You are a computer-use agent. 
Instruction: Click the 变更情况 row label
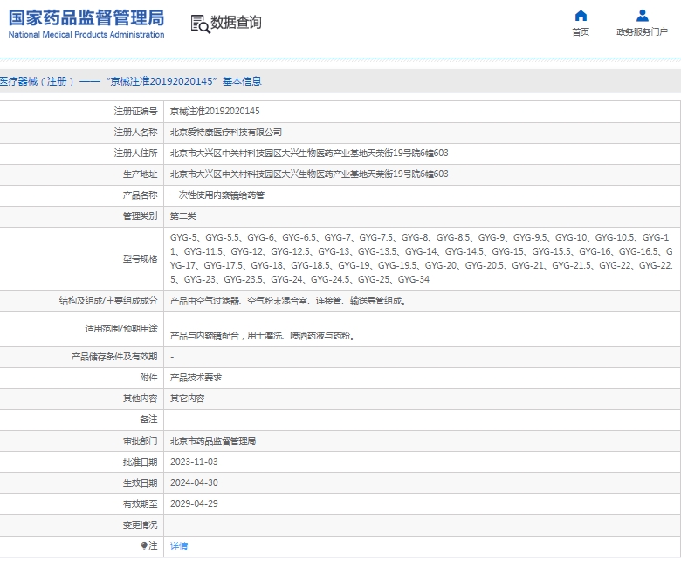coord(141,525)
